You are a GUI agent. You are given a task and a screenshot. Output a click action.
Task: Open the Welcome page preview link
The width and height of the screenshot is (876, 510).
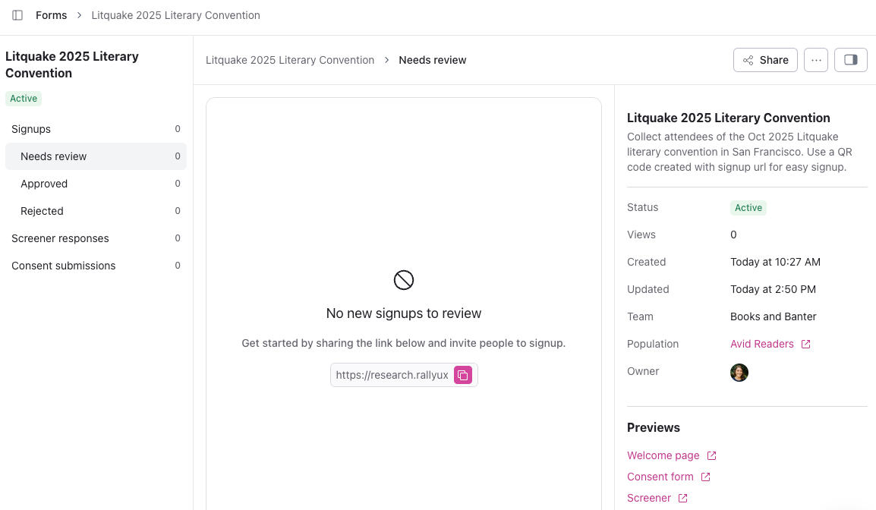point(663,456)
